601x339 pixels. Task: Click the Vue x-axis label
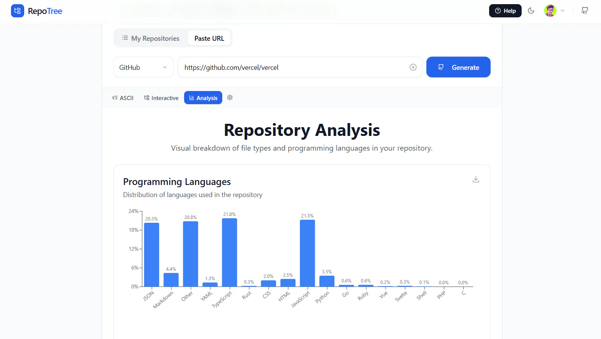[x=383, y=294]
